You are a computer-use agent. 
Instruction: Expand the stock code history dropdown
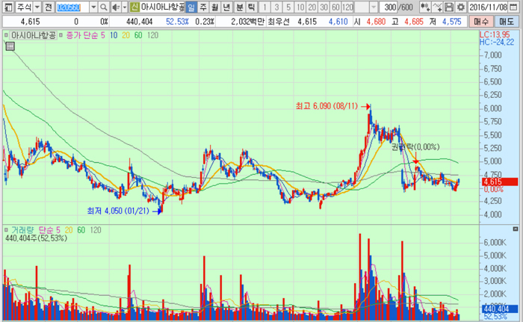pos(93,7)
